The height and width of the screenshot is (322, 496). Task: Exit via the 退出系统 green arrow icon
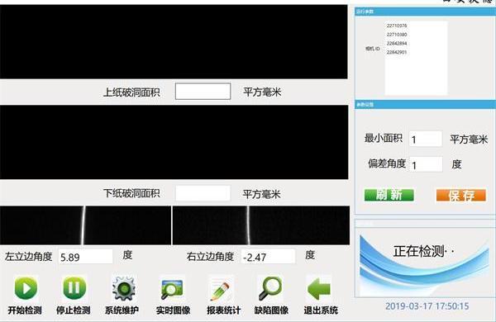point(319,288)
